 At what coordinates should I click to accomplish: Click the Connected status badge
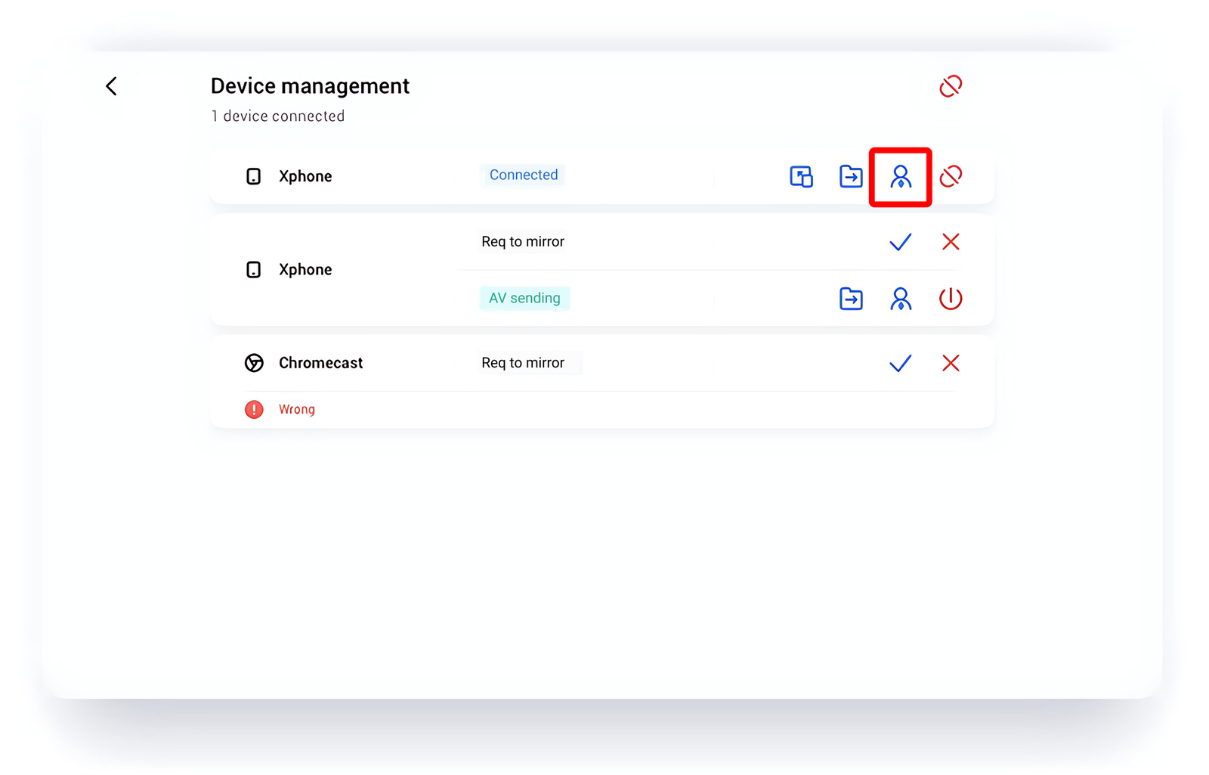tap(523, 175)
